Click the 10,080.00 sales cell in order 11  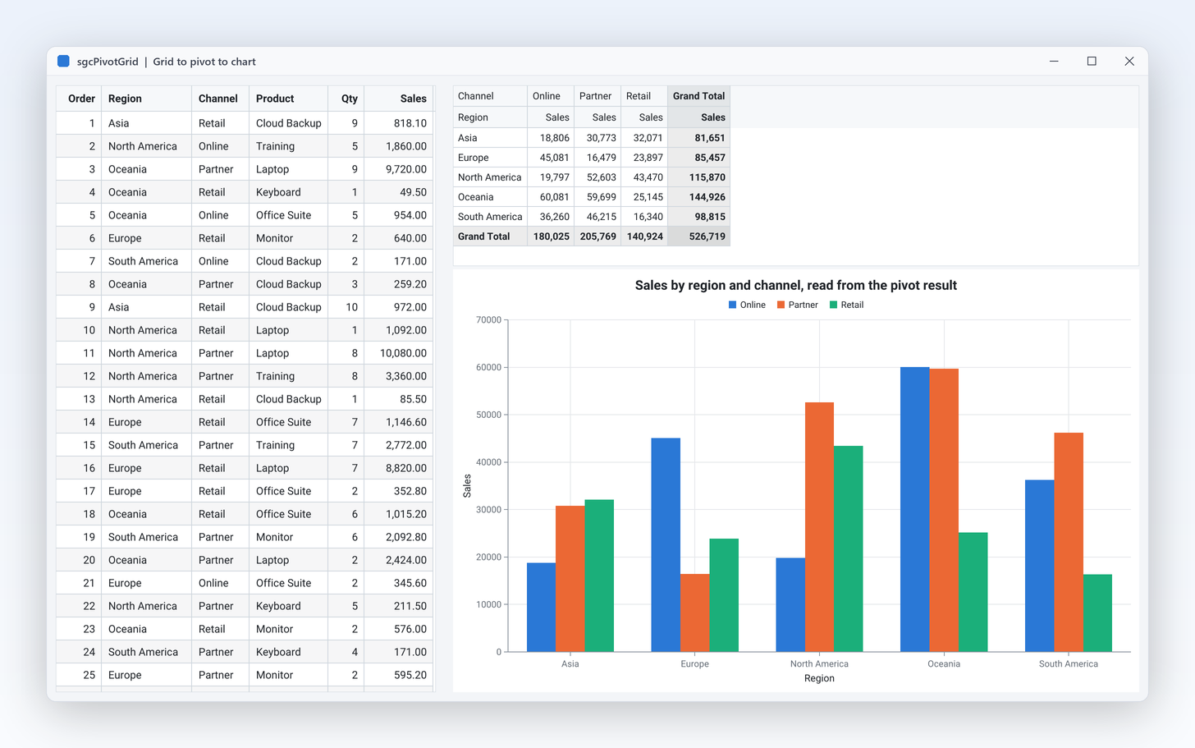coord(399,353)
